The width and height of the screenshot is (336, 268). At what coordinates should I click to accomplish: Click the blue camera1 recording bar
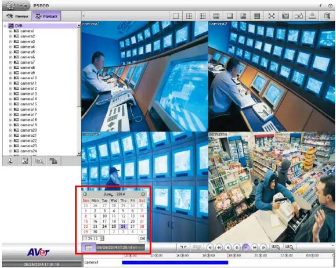[175, 262]
